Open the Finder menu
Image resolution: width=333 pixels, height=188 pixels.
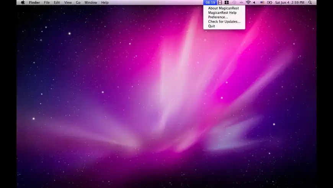coord(34,2)
